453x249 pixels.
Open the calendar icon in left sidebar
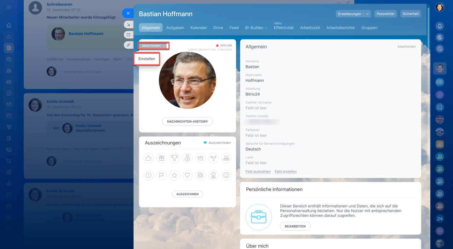9,115
